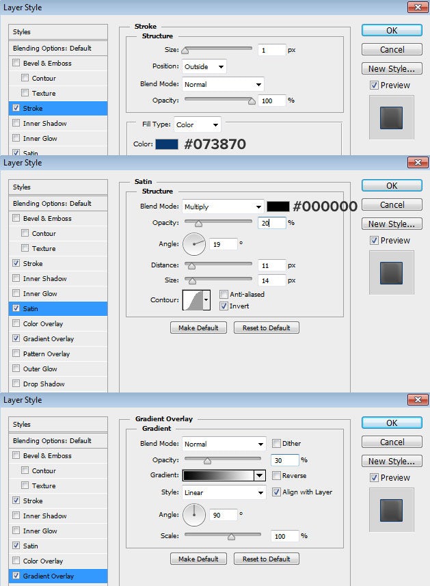Image resolution: width=430 pixels, height=586 pixels.
Task: Select Styles header in Stroke dialog
Action: 58,31
